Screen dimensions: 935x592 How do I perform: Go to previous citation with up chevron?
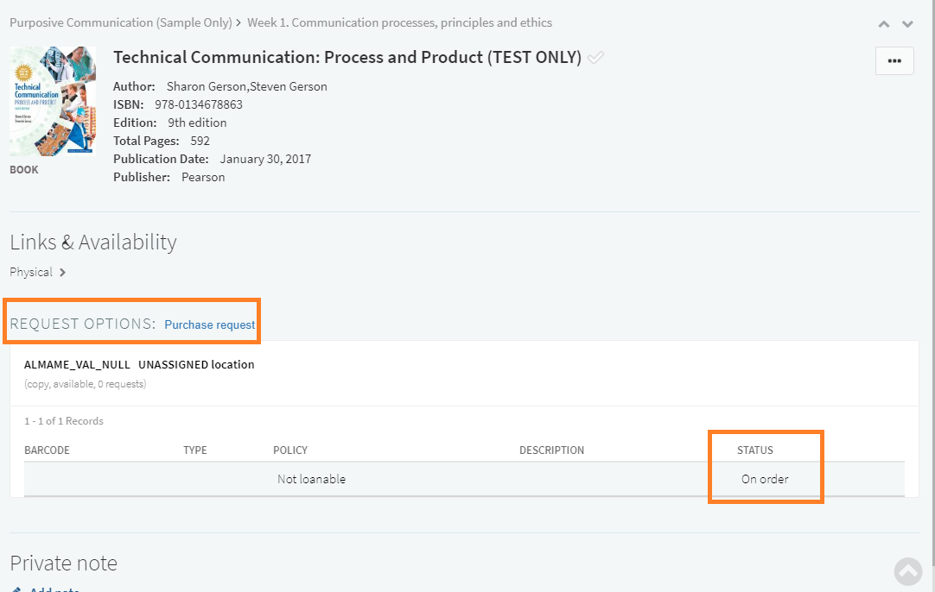pyautogui.click(x=884, y=24)
